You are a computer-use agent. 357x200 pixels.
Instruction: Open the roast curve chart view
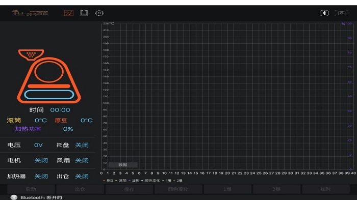coord(68,13)
